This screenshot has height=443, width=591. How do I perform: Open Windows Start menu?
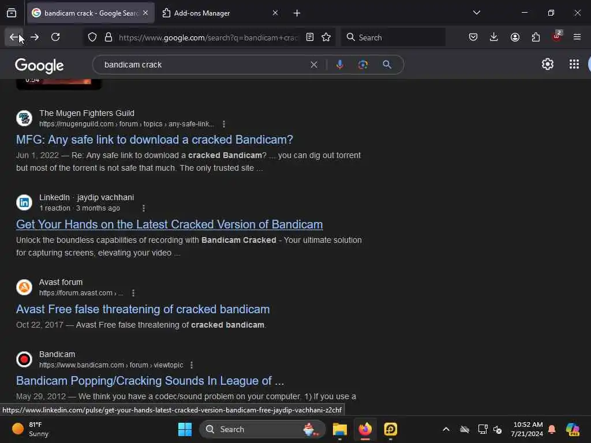click(185, 429)
